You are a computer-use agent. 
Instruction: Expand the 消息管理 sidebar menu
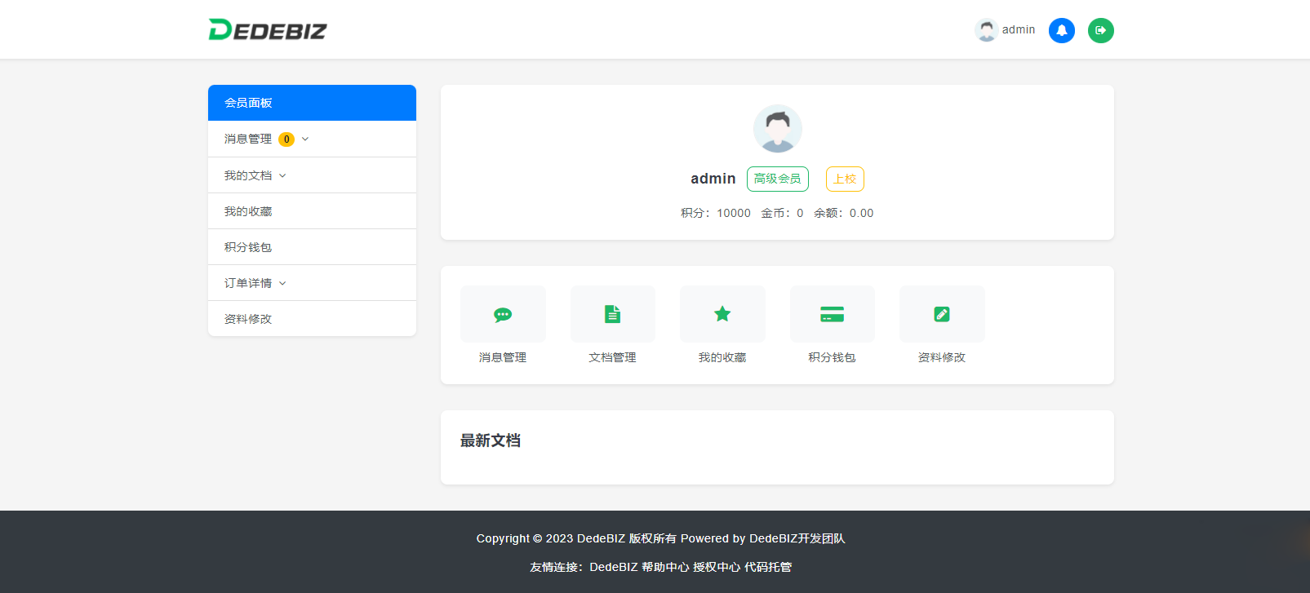312,139
